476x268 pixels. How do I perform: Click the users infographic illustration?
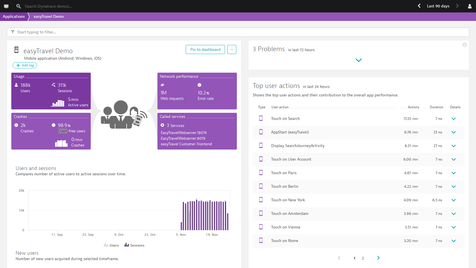(124, 114)
